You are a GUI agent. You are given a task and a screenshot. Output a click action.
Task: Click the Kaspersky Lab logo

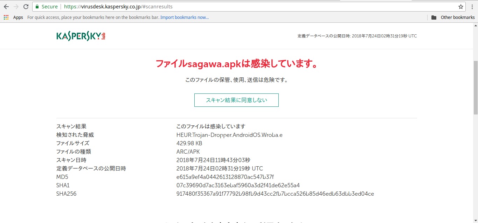click(81, 36)
